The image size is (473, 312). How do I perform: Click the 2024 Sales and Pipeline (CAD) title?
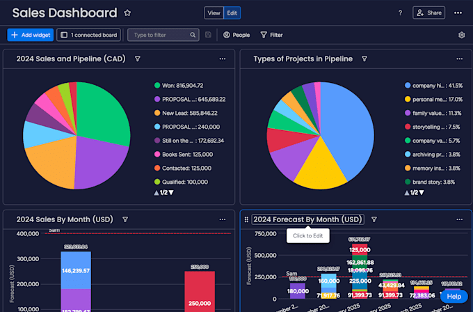71,59
